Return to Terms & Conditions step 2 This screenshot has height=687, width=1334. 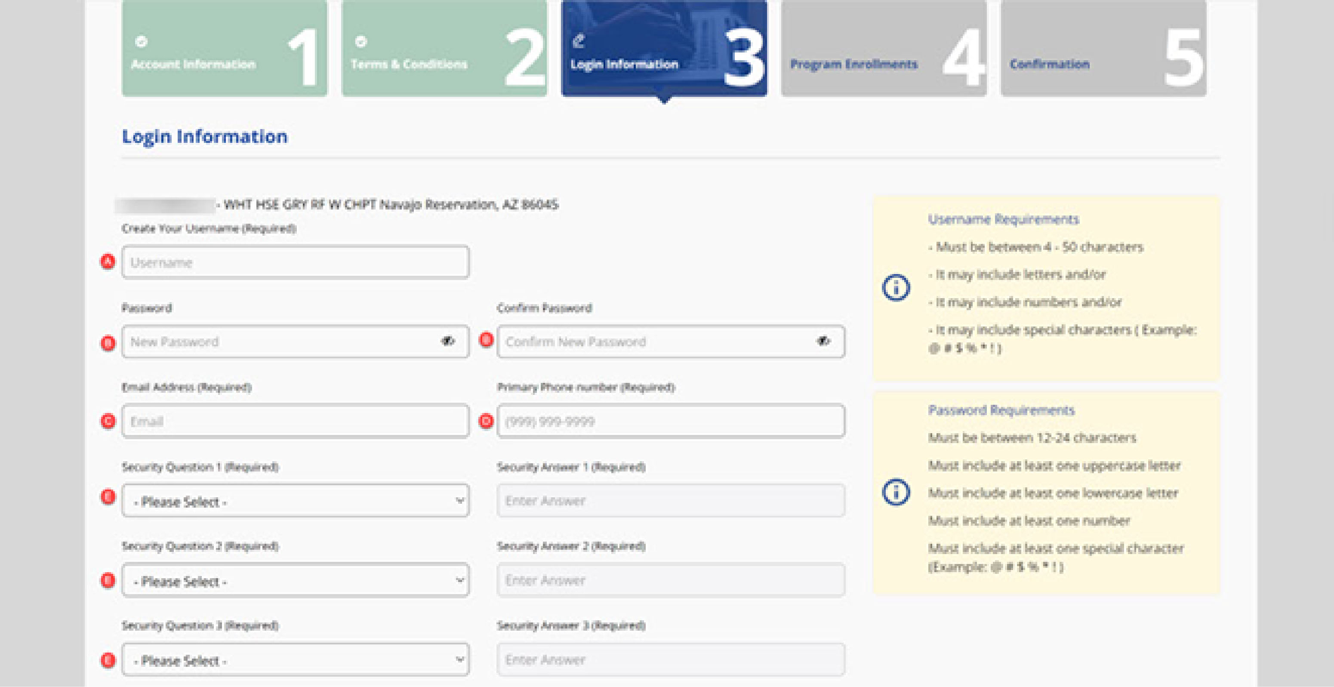pos(444,48)
